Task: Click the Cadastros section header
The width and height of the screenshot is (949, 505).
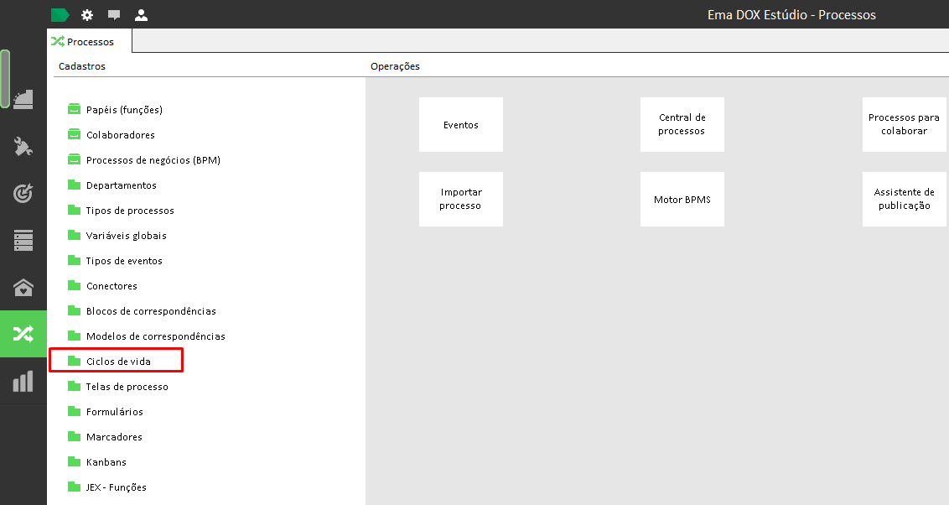Action: coord(81,66)
